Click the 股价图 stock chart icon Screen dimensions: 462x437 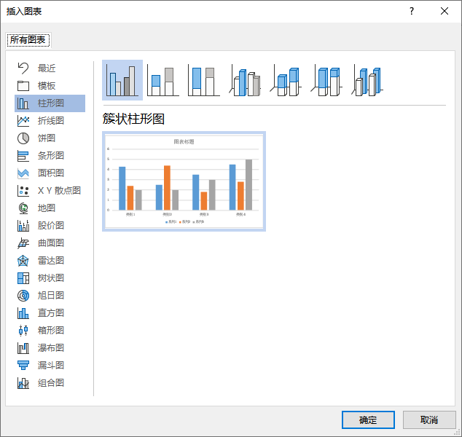(x=23, y=226)
